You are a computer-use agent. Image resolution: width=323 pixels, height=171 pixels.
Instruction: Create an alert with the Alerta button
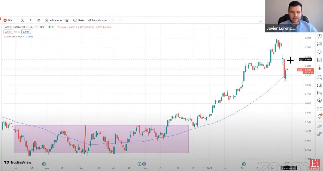click(79, 20)
